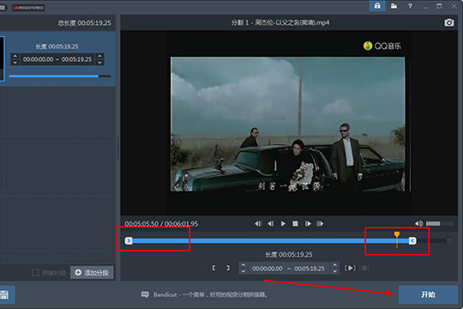Select the 分割 1 video title text
The image size is (463, 309).
pyautogui.click(x=280, y=23)
